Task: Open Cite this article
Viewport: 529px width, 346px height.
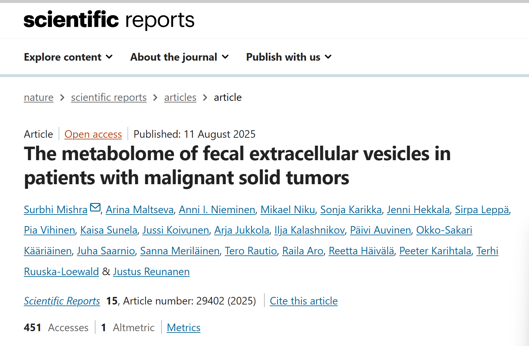Action: point(304,301)
